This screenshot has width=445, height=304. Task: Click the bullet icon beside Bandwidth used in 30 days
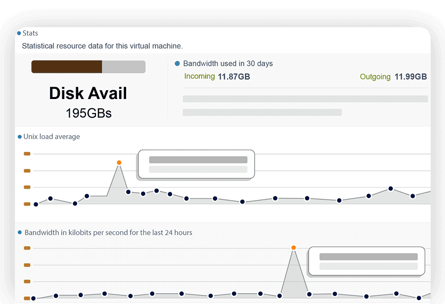[x=177, y=63]
